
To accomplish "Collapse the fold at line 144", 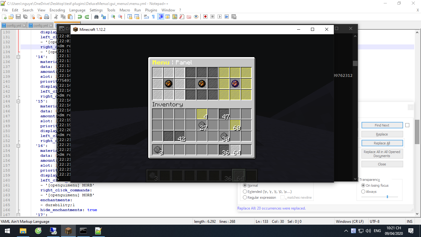I will pyautogui.click(x=18, y=101).
